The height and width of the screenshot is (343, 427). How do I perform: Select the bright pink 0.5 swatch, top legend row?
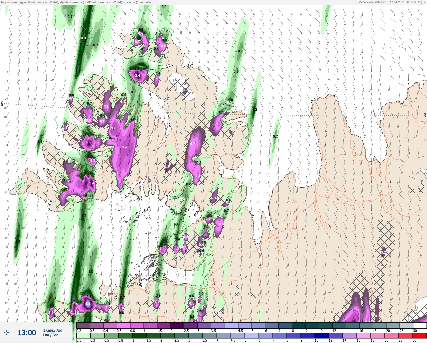point(123,325)
